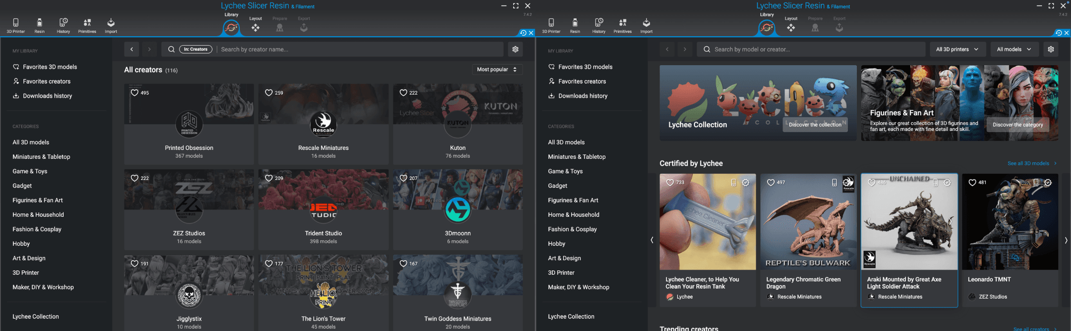
Task: Remove the In: Creators search filter
Action: tap(196, 49)
